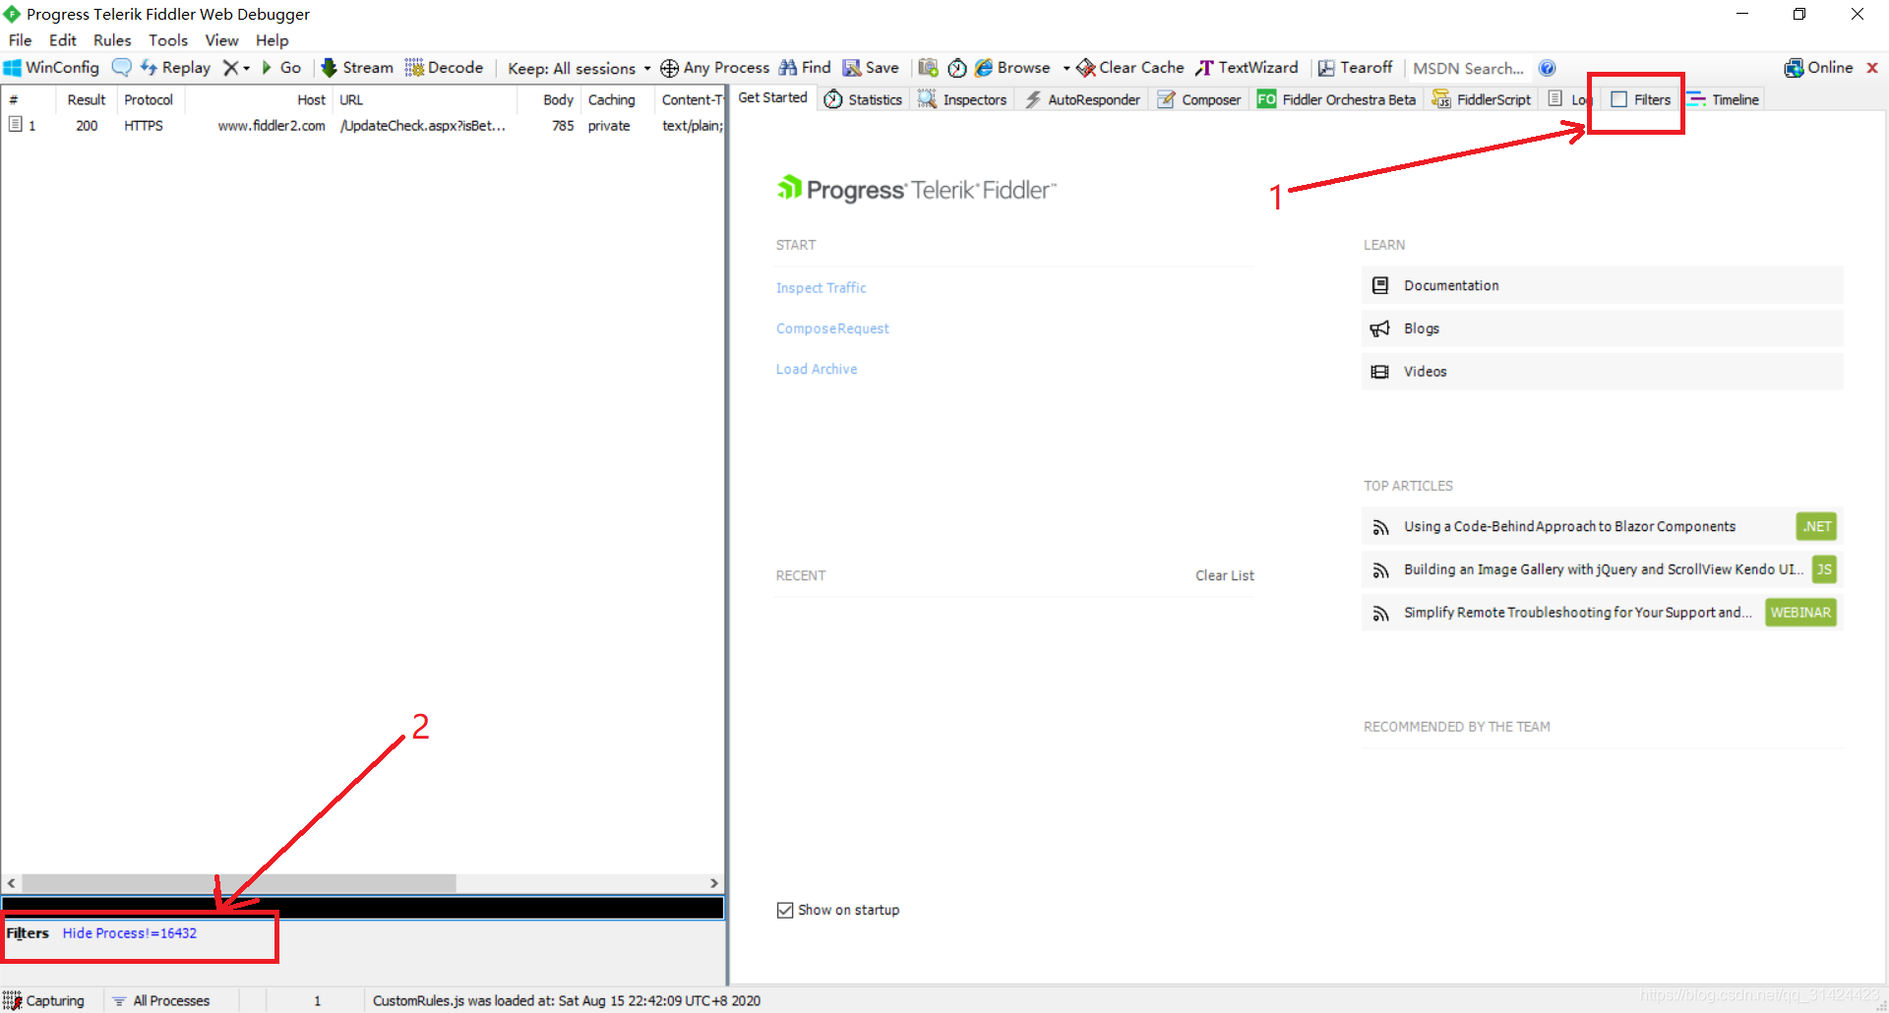1889x1013 pixels.
Task: Save sessions with the Save button
Action: 871,68
